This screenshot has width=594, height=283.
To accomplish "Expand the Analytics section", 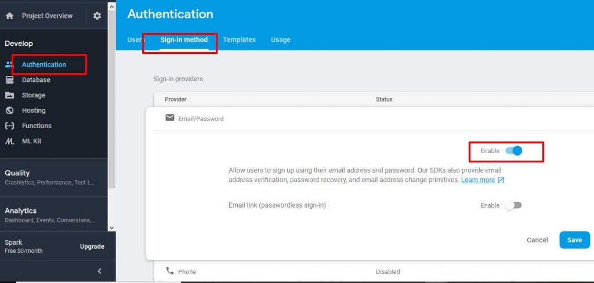I will (54, 215).
